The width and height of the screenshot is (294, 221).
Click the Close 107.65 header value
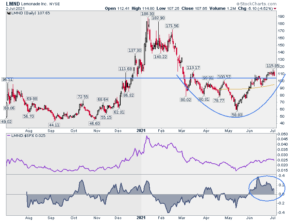click(194, 8)
